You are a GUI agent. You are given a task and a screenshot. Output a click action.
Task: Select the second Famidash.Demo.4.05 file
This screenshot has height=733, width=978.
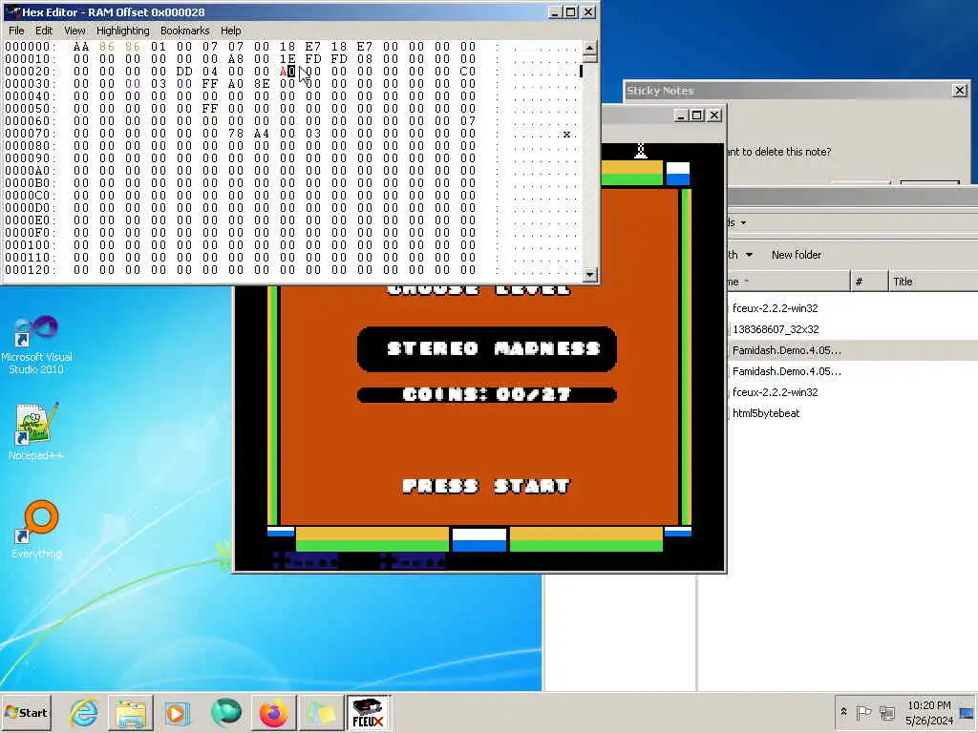pyautogui.click(x=787, y=371)
